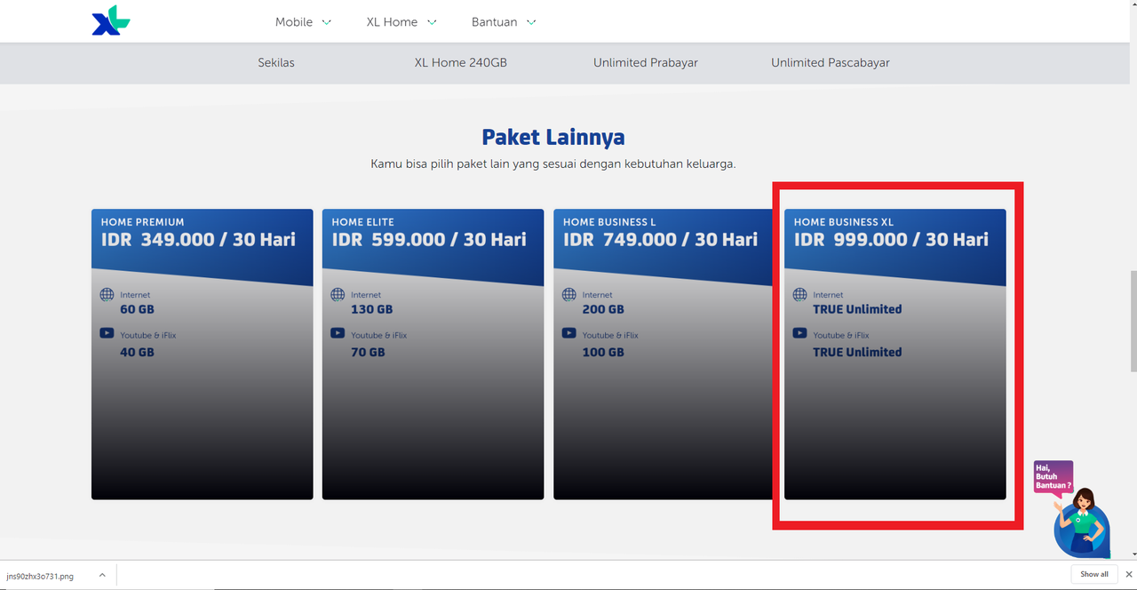The image size is (1137, 590).
Task: Click the globe Internet icon in Home Premium
Action: (107, 294)
